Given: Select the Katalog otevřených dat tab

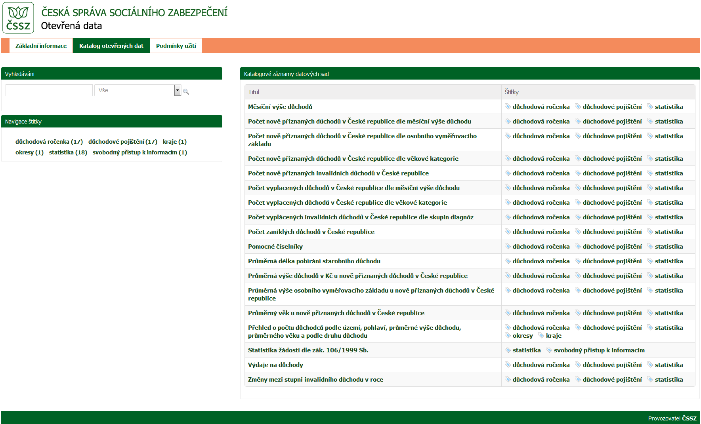Looking at the screenshot, I should [x=111, y=46].
